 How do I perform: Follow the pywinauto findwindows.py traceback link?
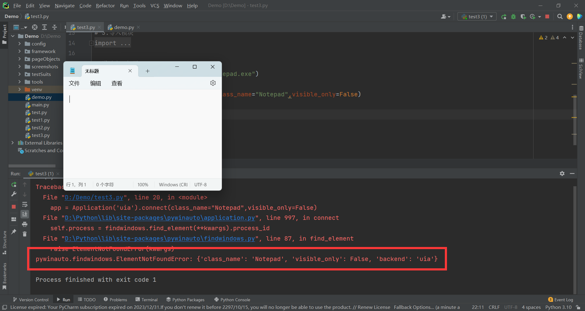click(x=160, y=238)
